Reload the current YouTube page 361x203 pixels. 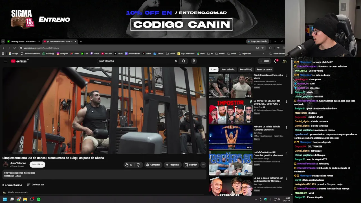pos(14,48)
